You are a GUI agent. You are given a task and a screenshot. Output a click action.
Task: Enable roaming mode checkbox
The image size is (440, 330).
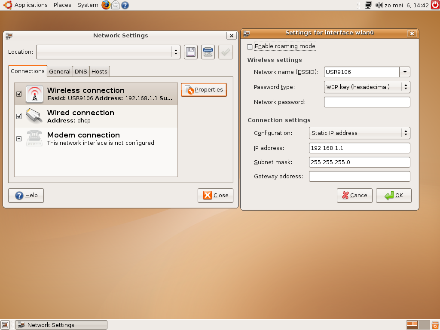(x=250, y=46)
